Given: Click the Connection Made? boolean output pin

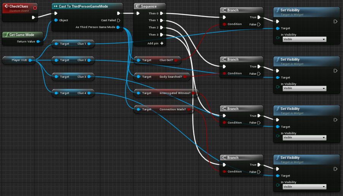Looking at the screenshot, I should (x=189, y=109).
